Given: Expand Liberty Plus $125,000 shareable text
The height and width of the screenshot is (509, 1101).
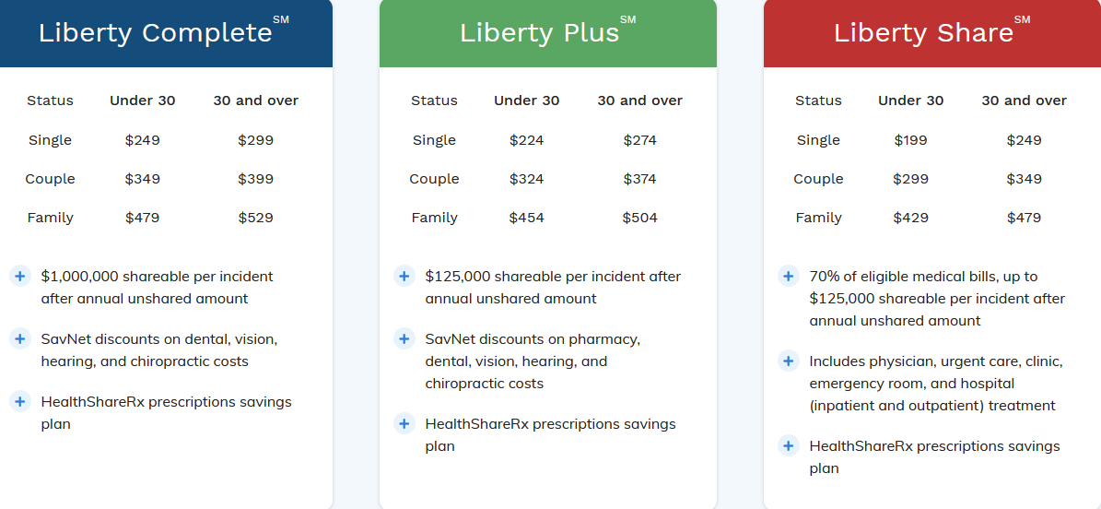Looking at the screenshot, I should (x=553, y=287).
